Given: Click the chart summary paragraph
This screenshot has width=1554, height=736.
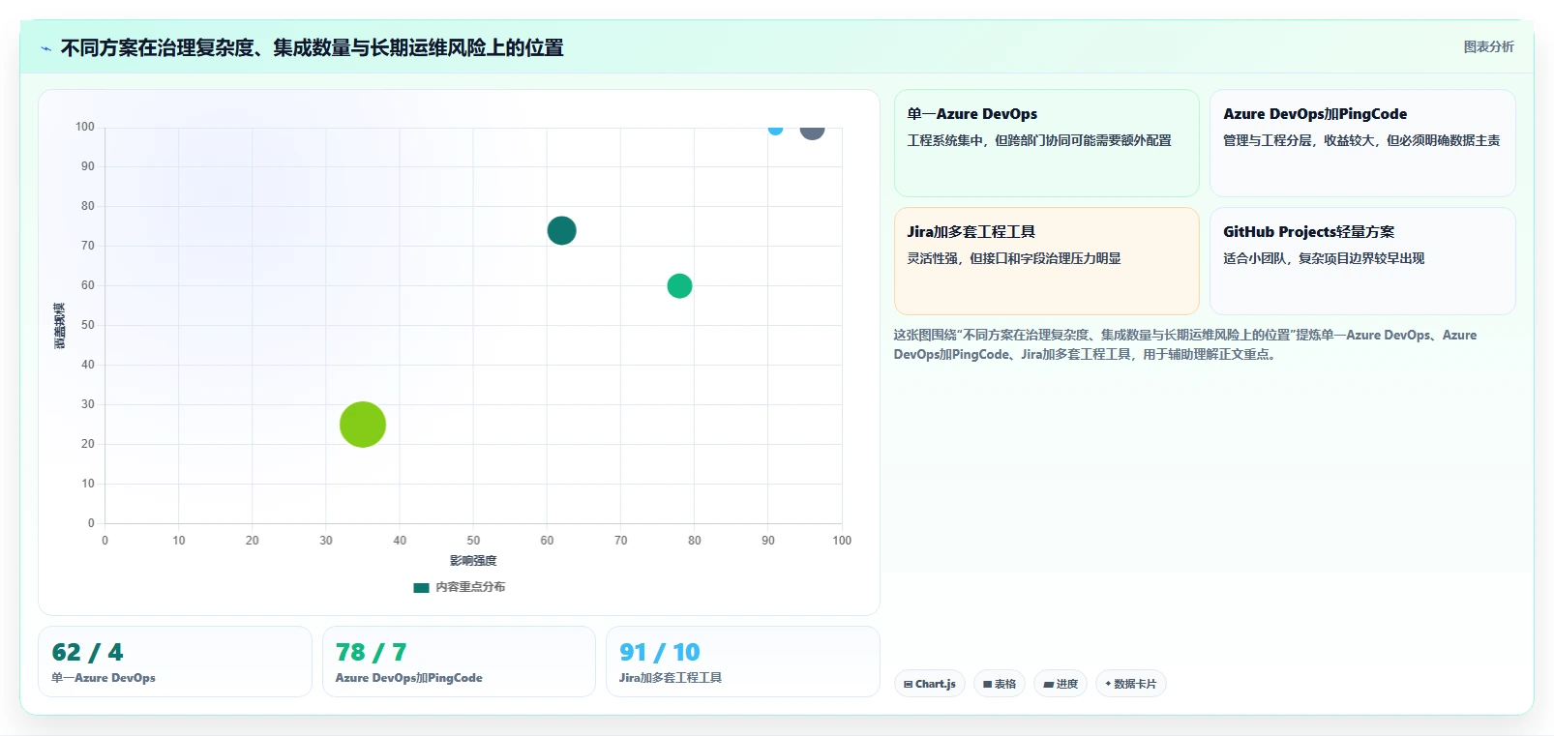Looking at the screenshot, I should [x=1185, y=344].
